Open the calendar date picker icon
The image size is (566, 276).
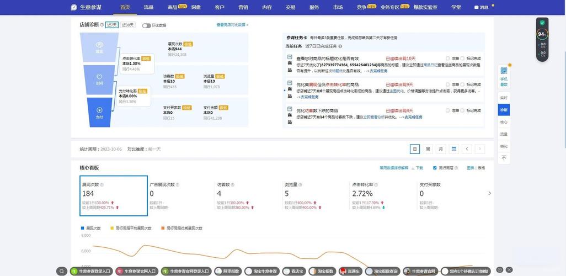[454, 149]
